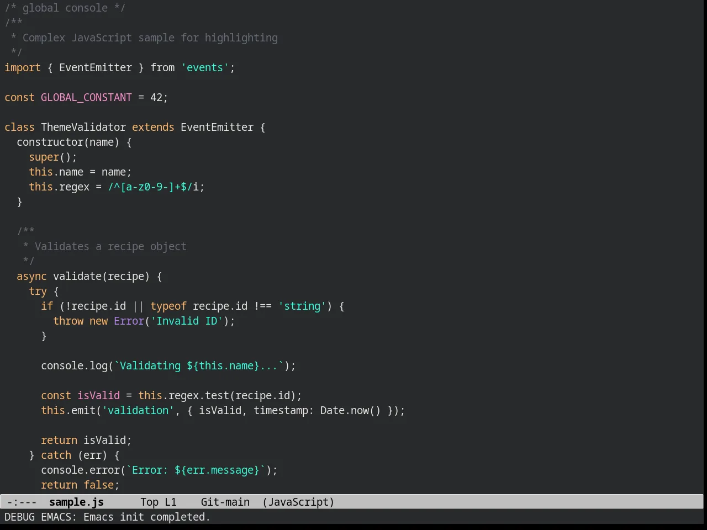Click the template string `Validating ${this.name}...`

point(199,365)
